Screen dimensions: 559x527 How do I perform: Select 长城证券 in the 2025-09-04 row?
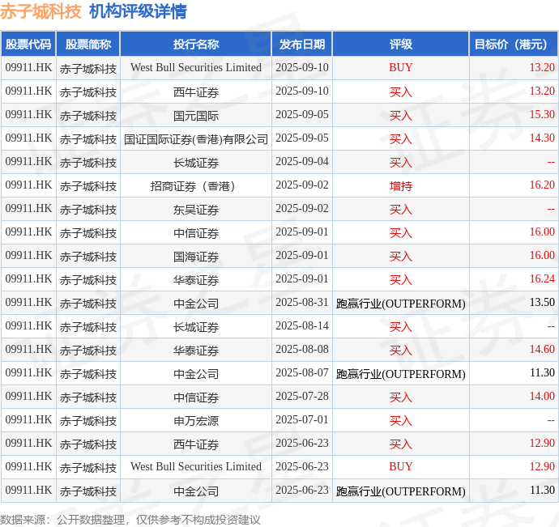pyautogui.click(x=196, y=163)
